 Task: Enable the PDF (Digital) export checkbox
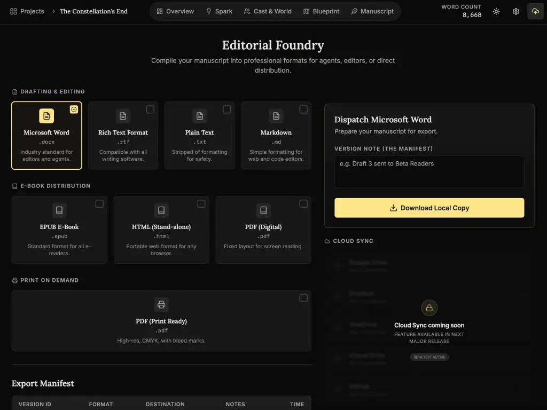pyautogui.click(x=303, y=203)
